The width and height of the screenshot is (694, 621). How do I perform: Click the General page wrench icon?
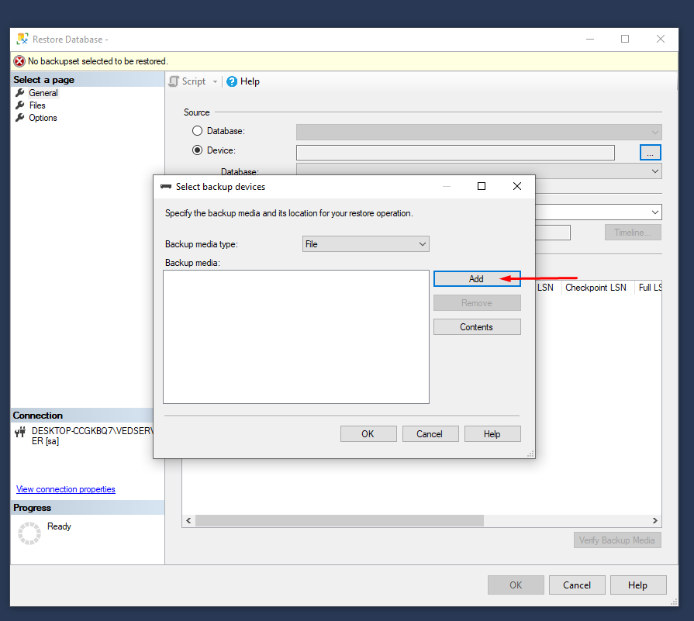[x=20, y=93]
